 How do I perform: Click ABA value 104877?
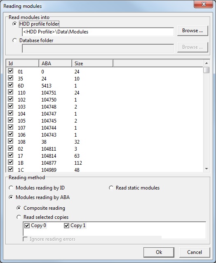[49, 163]
